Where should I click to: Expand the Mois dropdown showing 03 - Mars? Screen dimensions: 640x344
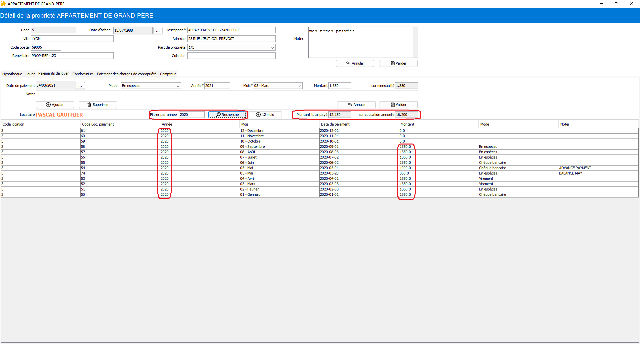point(299,86)
